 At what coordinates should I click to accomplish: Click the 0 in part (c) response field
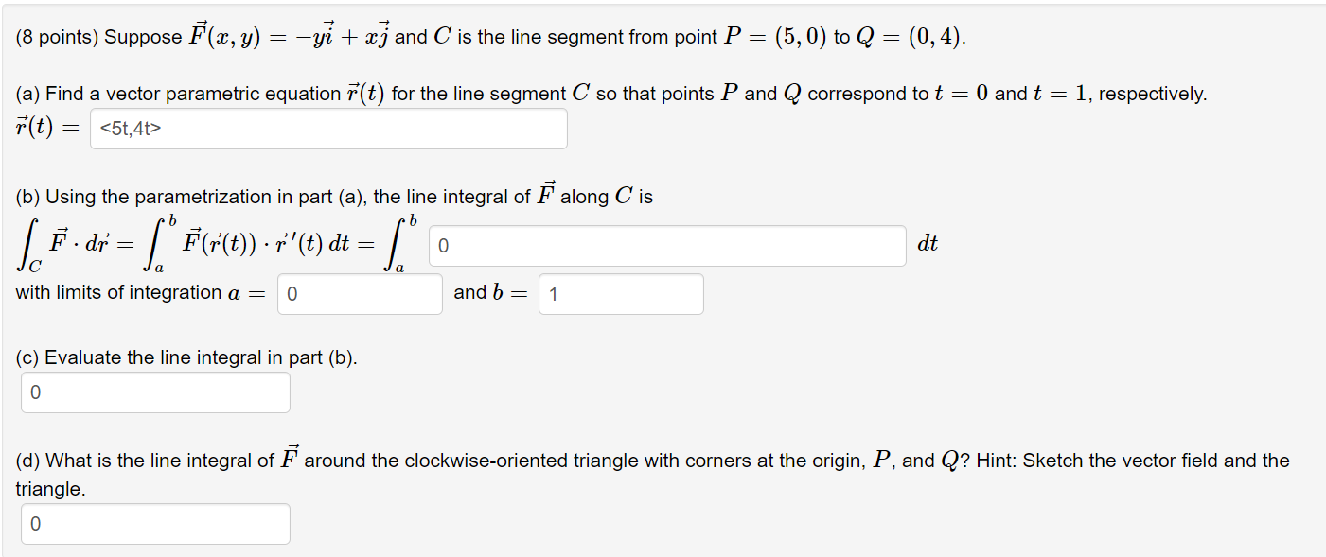click(x=33, y=392)
